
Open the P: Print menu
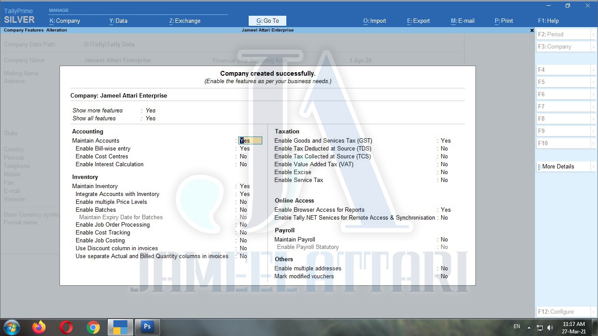click(504, 21)
